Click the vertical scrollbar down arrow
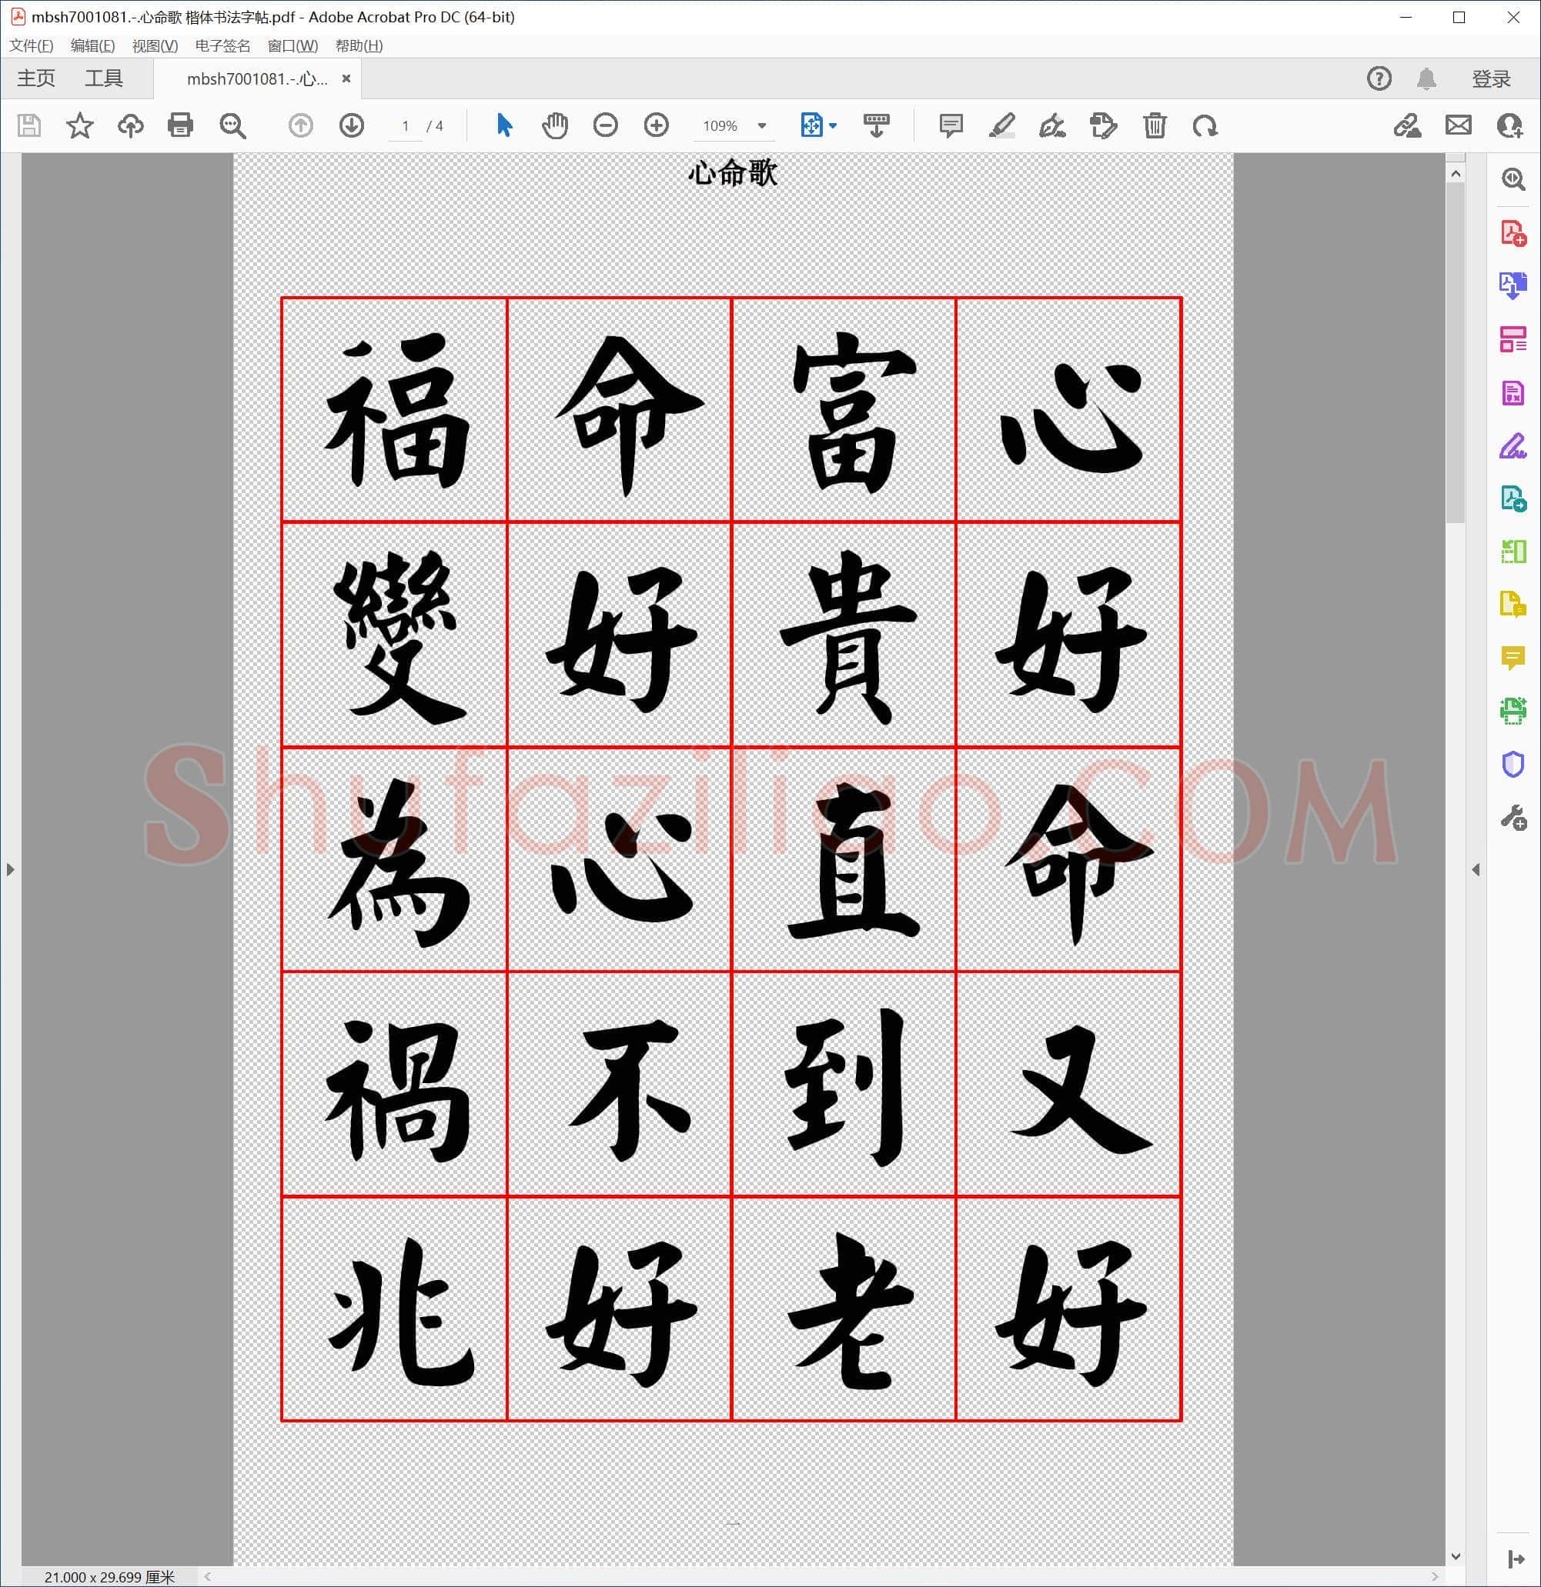 pyautogui.click(x=1455, y=1556)
